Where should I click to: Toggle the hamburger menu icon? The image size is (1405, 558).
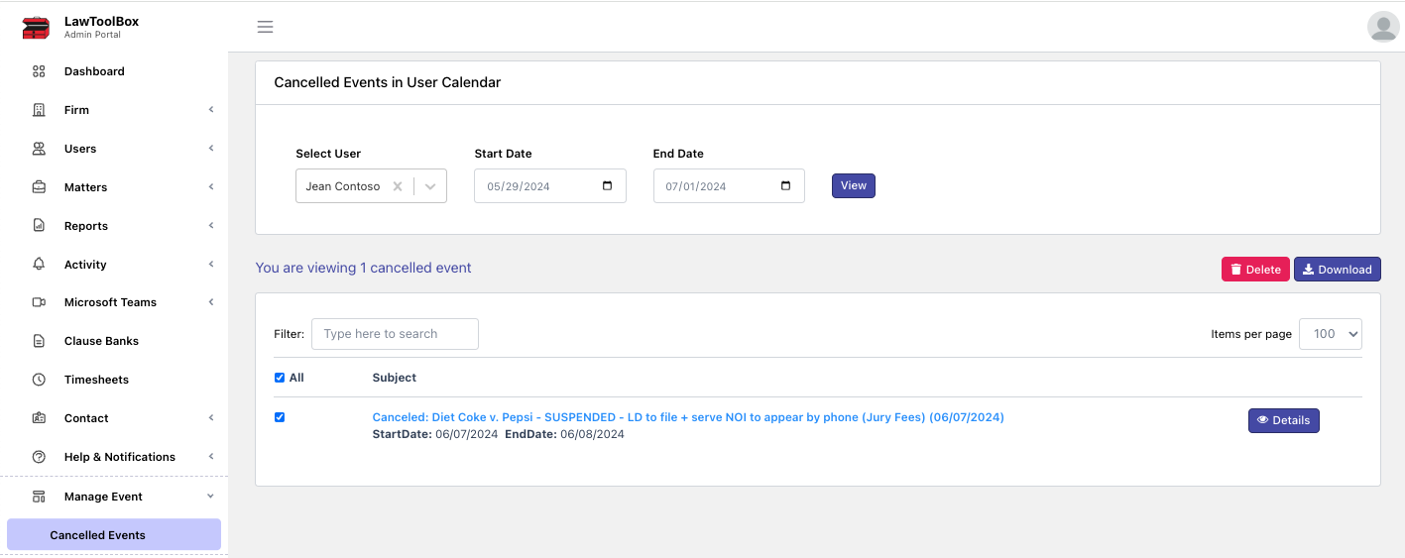coord(265,27)
